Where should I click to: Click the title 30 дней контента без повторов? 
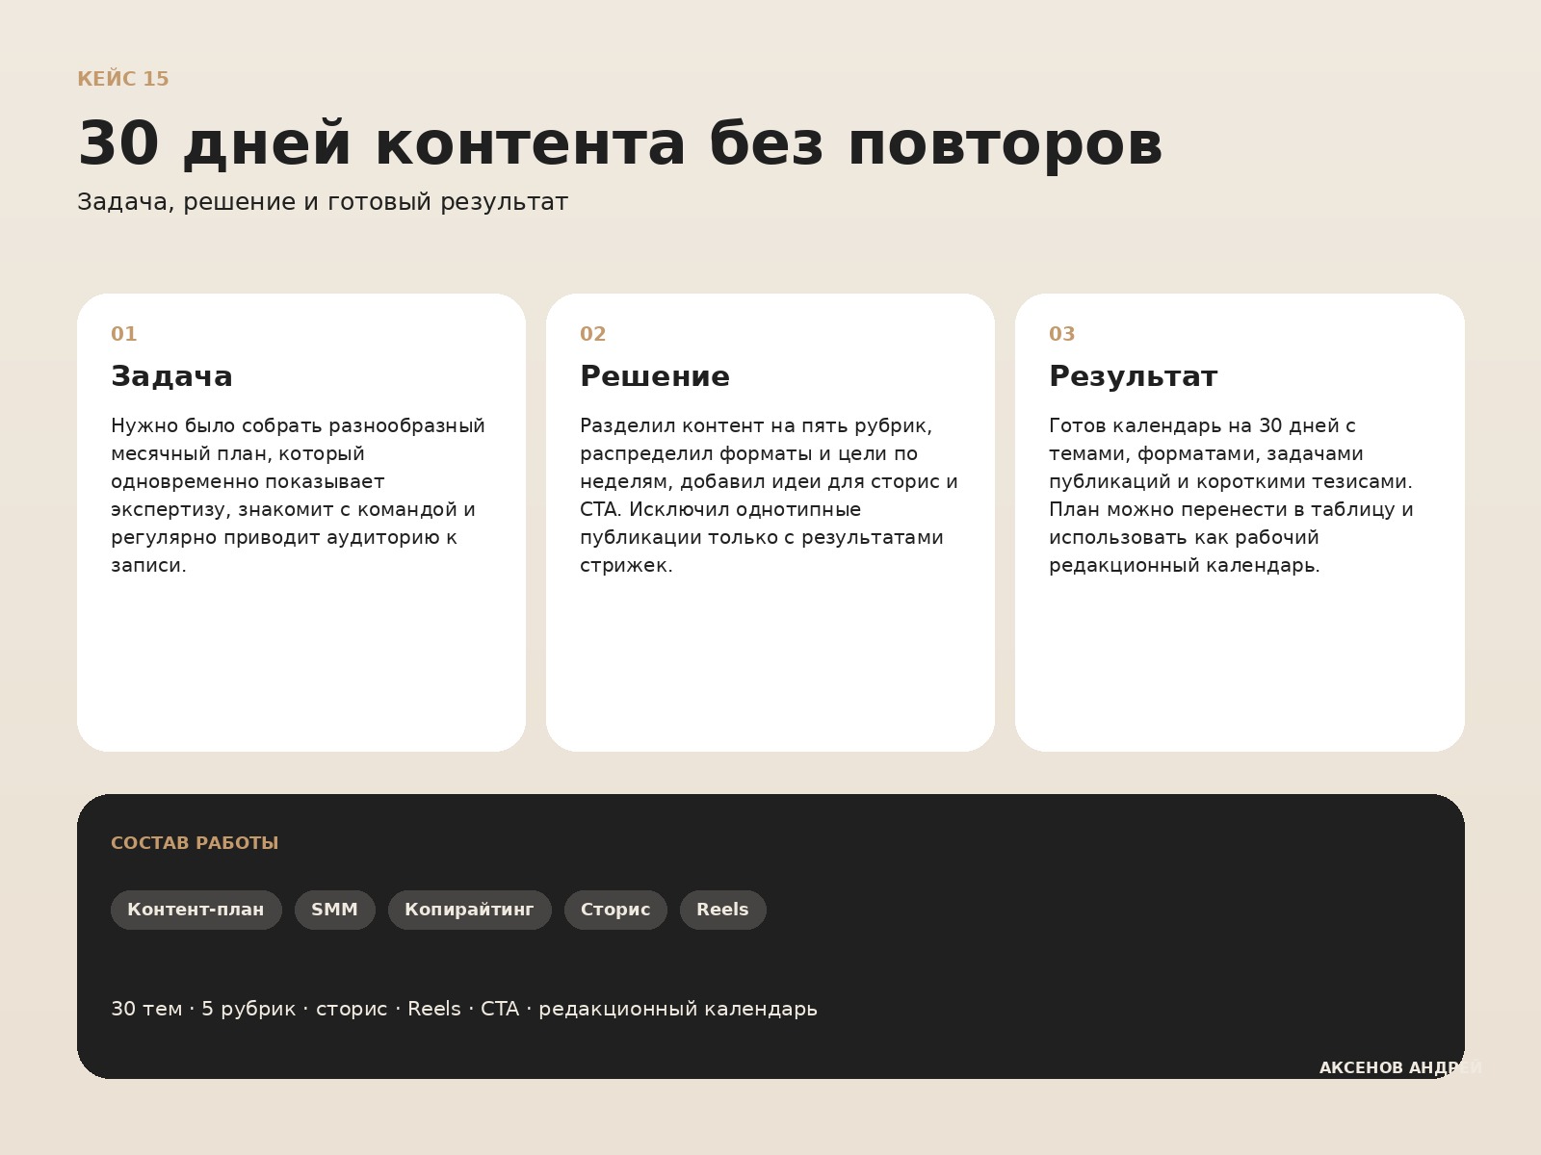point(620,144)
